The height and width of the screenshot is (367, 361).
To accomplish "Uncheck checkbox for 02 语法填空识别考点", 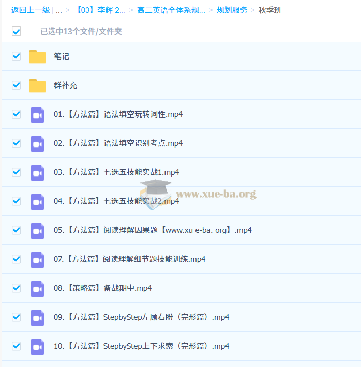I will [17, 143].
